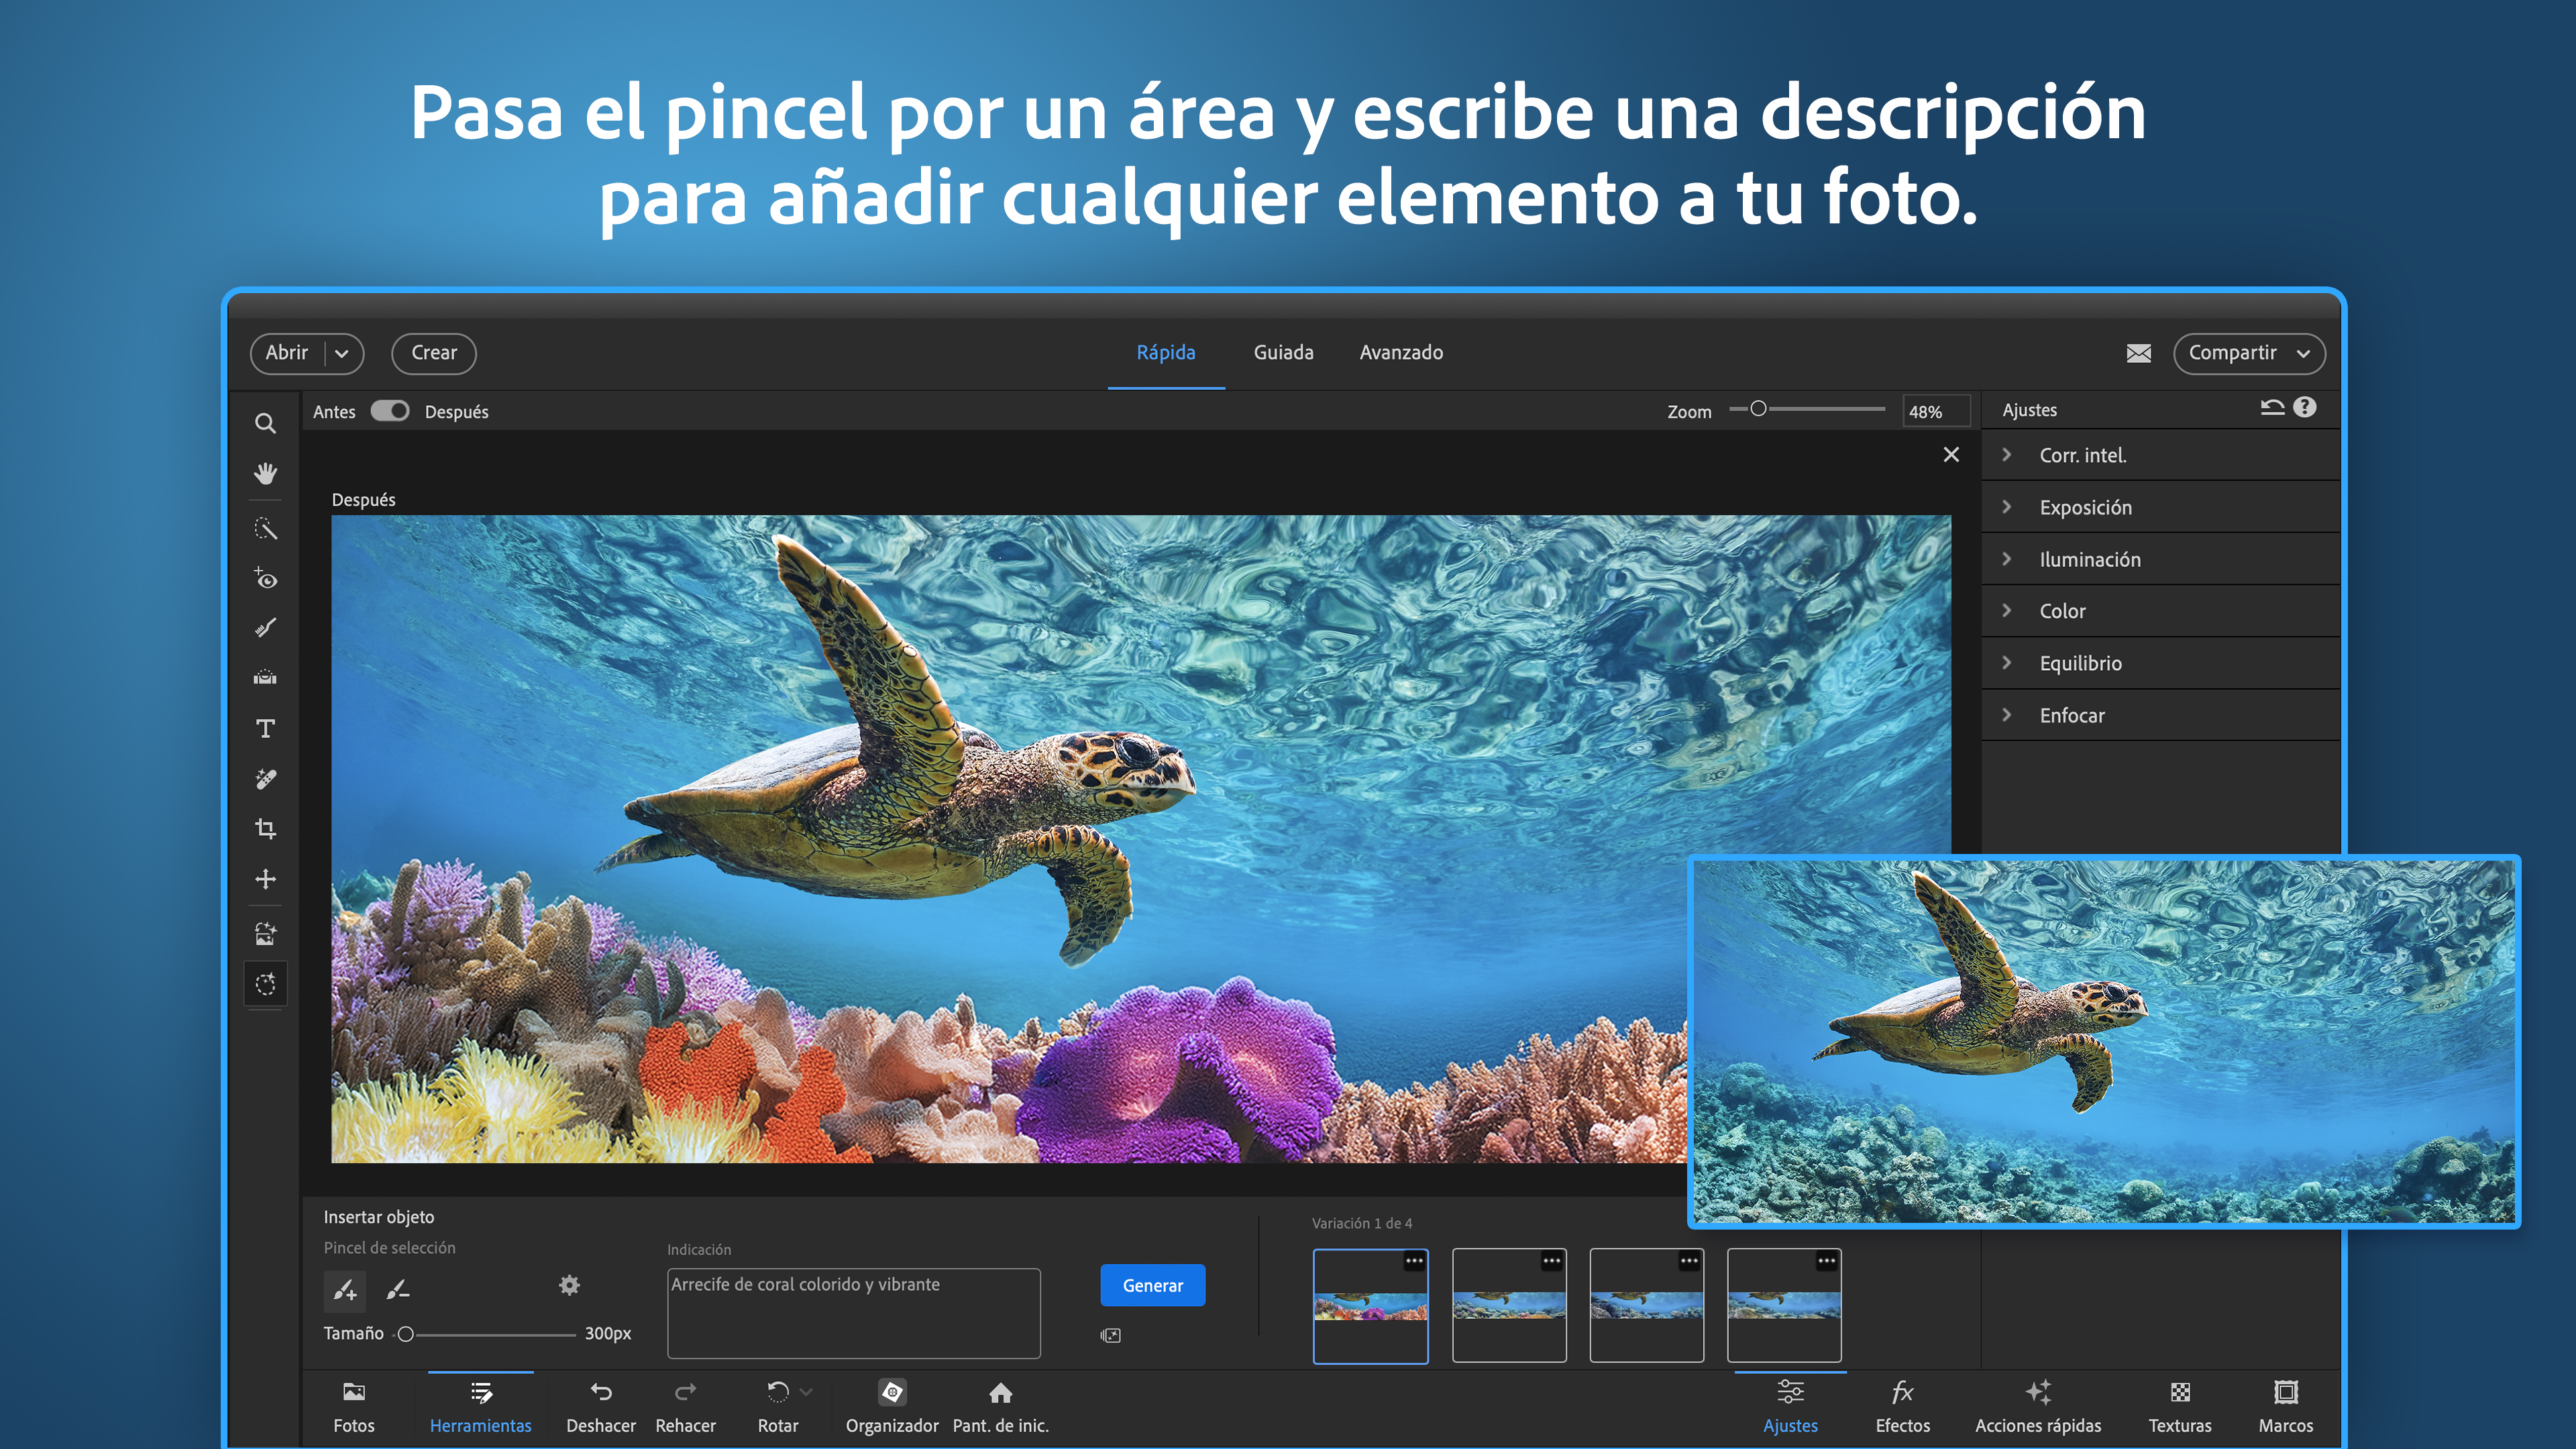The height and width of the screenshot is (1449, 2576).
Task: Open the Ajustes panel tab
Action: [x=1790, y=1407]
